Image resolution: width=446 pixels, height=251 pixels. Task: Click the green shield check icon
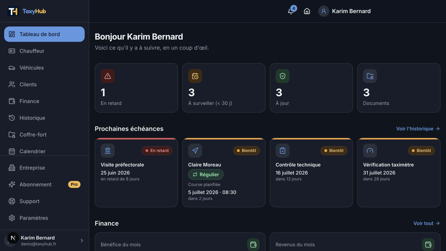tap(283, 76)
